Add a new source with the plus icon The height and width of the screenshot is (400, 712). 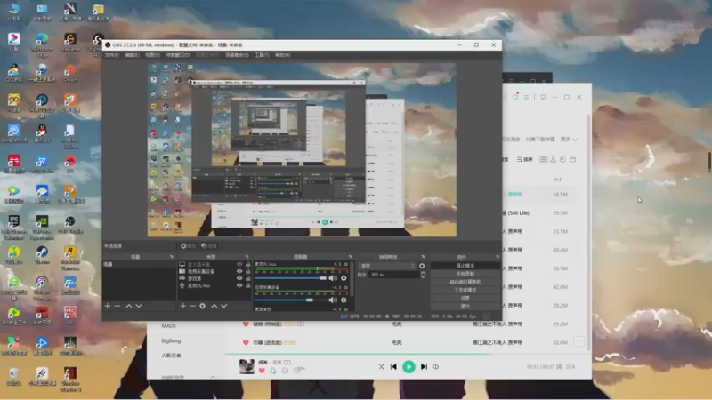coord(183,306)
